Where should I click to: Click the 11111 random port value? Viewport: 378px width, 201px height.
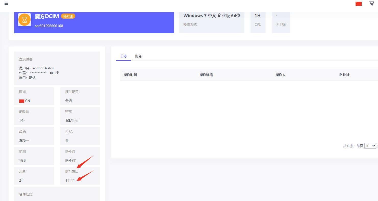[x=70, y=180]
